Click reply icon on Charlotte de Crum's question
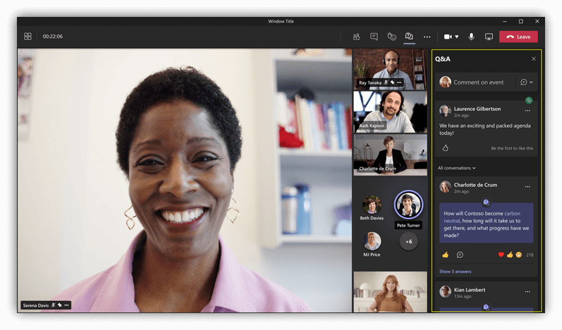This screenshot has height=330, width=562. pyautogui.click(x=460, y=255)
